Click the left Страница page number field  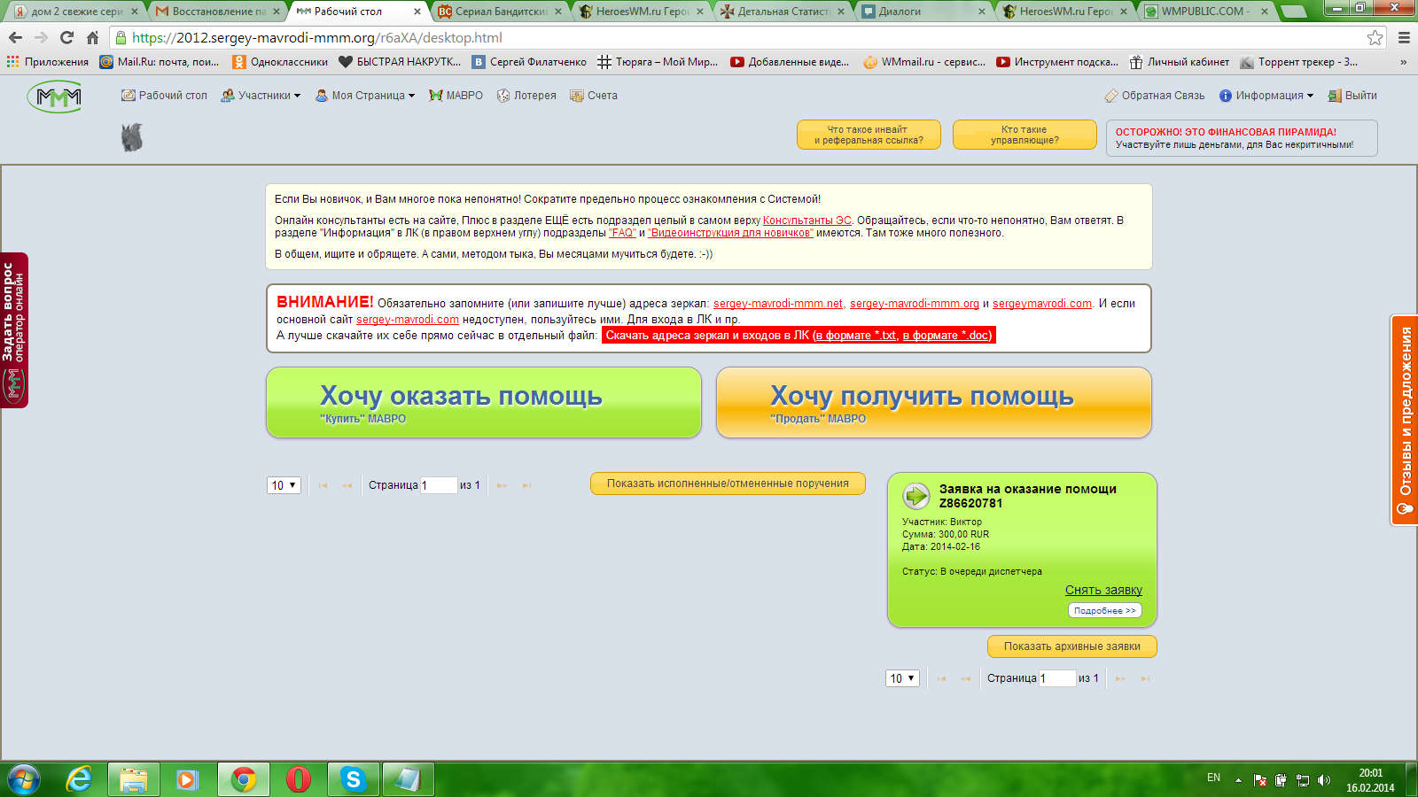438,485
